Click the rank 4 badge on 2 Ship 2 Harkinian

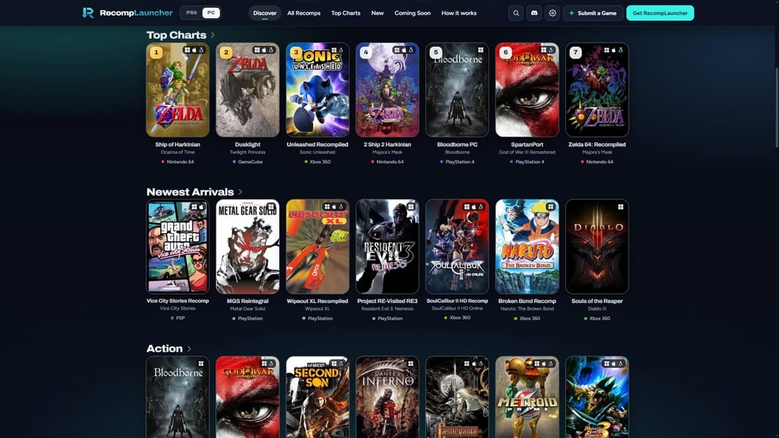pyautogui.click(x=366, y=53)
